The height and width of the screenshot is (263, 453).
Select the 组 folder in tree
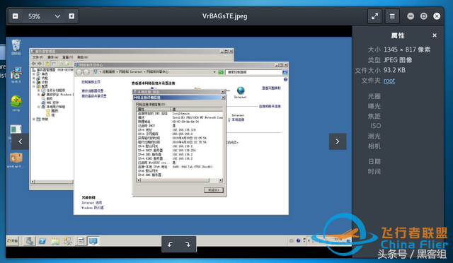pos(53,115)
